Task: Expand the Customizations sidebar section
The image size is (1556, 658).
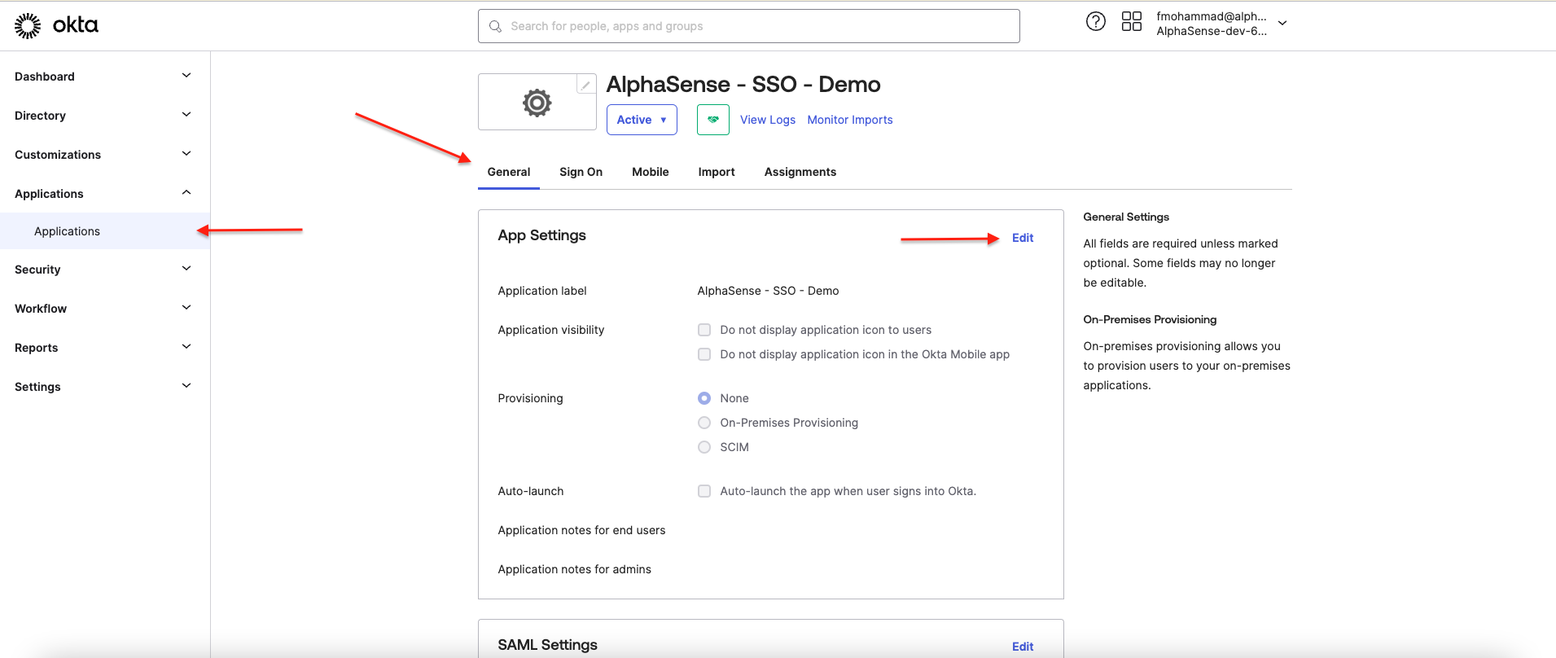Action: click(x=104, y=155)
